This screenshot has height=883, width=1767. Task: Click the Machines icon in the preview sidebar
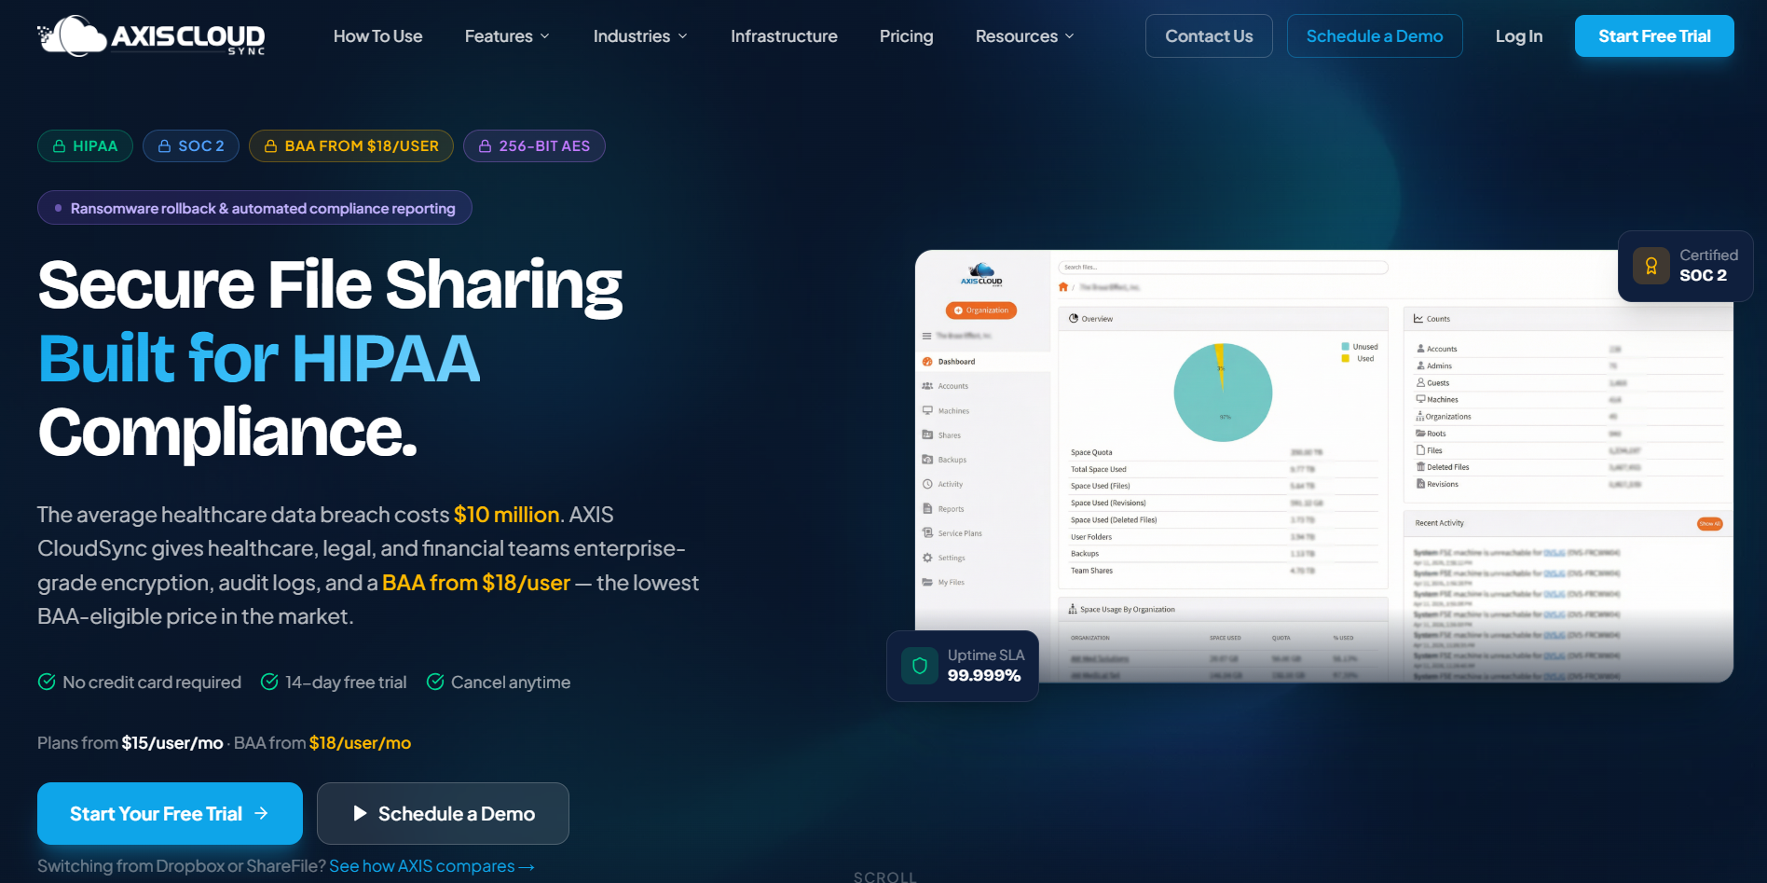(927, 410)
